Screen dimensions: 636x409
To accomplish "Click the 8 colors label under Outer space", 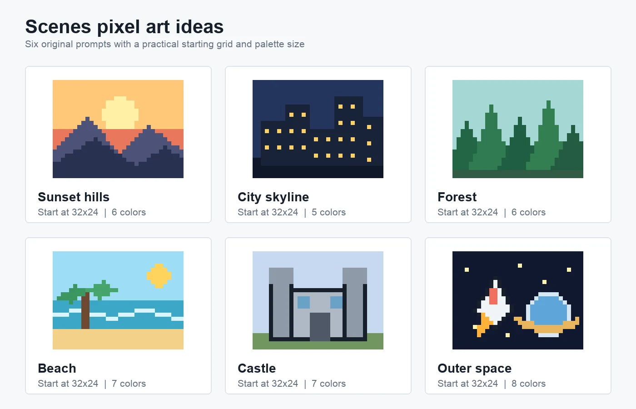I will click(x=528, y=384).
